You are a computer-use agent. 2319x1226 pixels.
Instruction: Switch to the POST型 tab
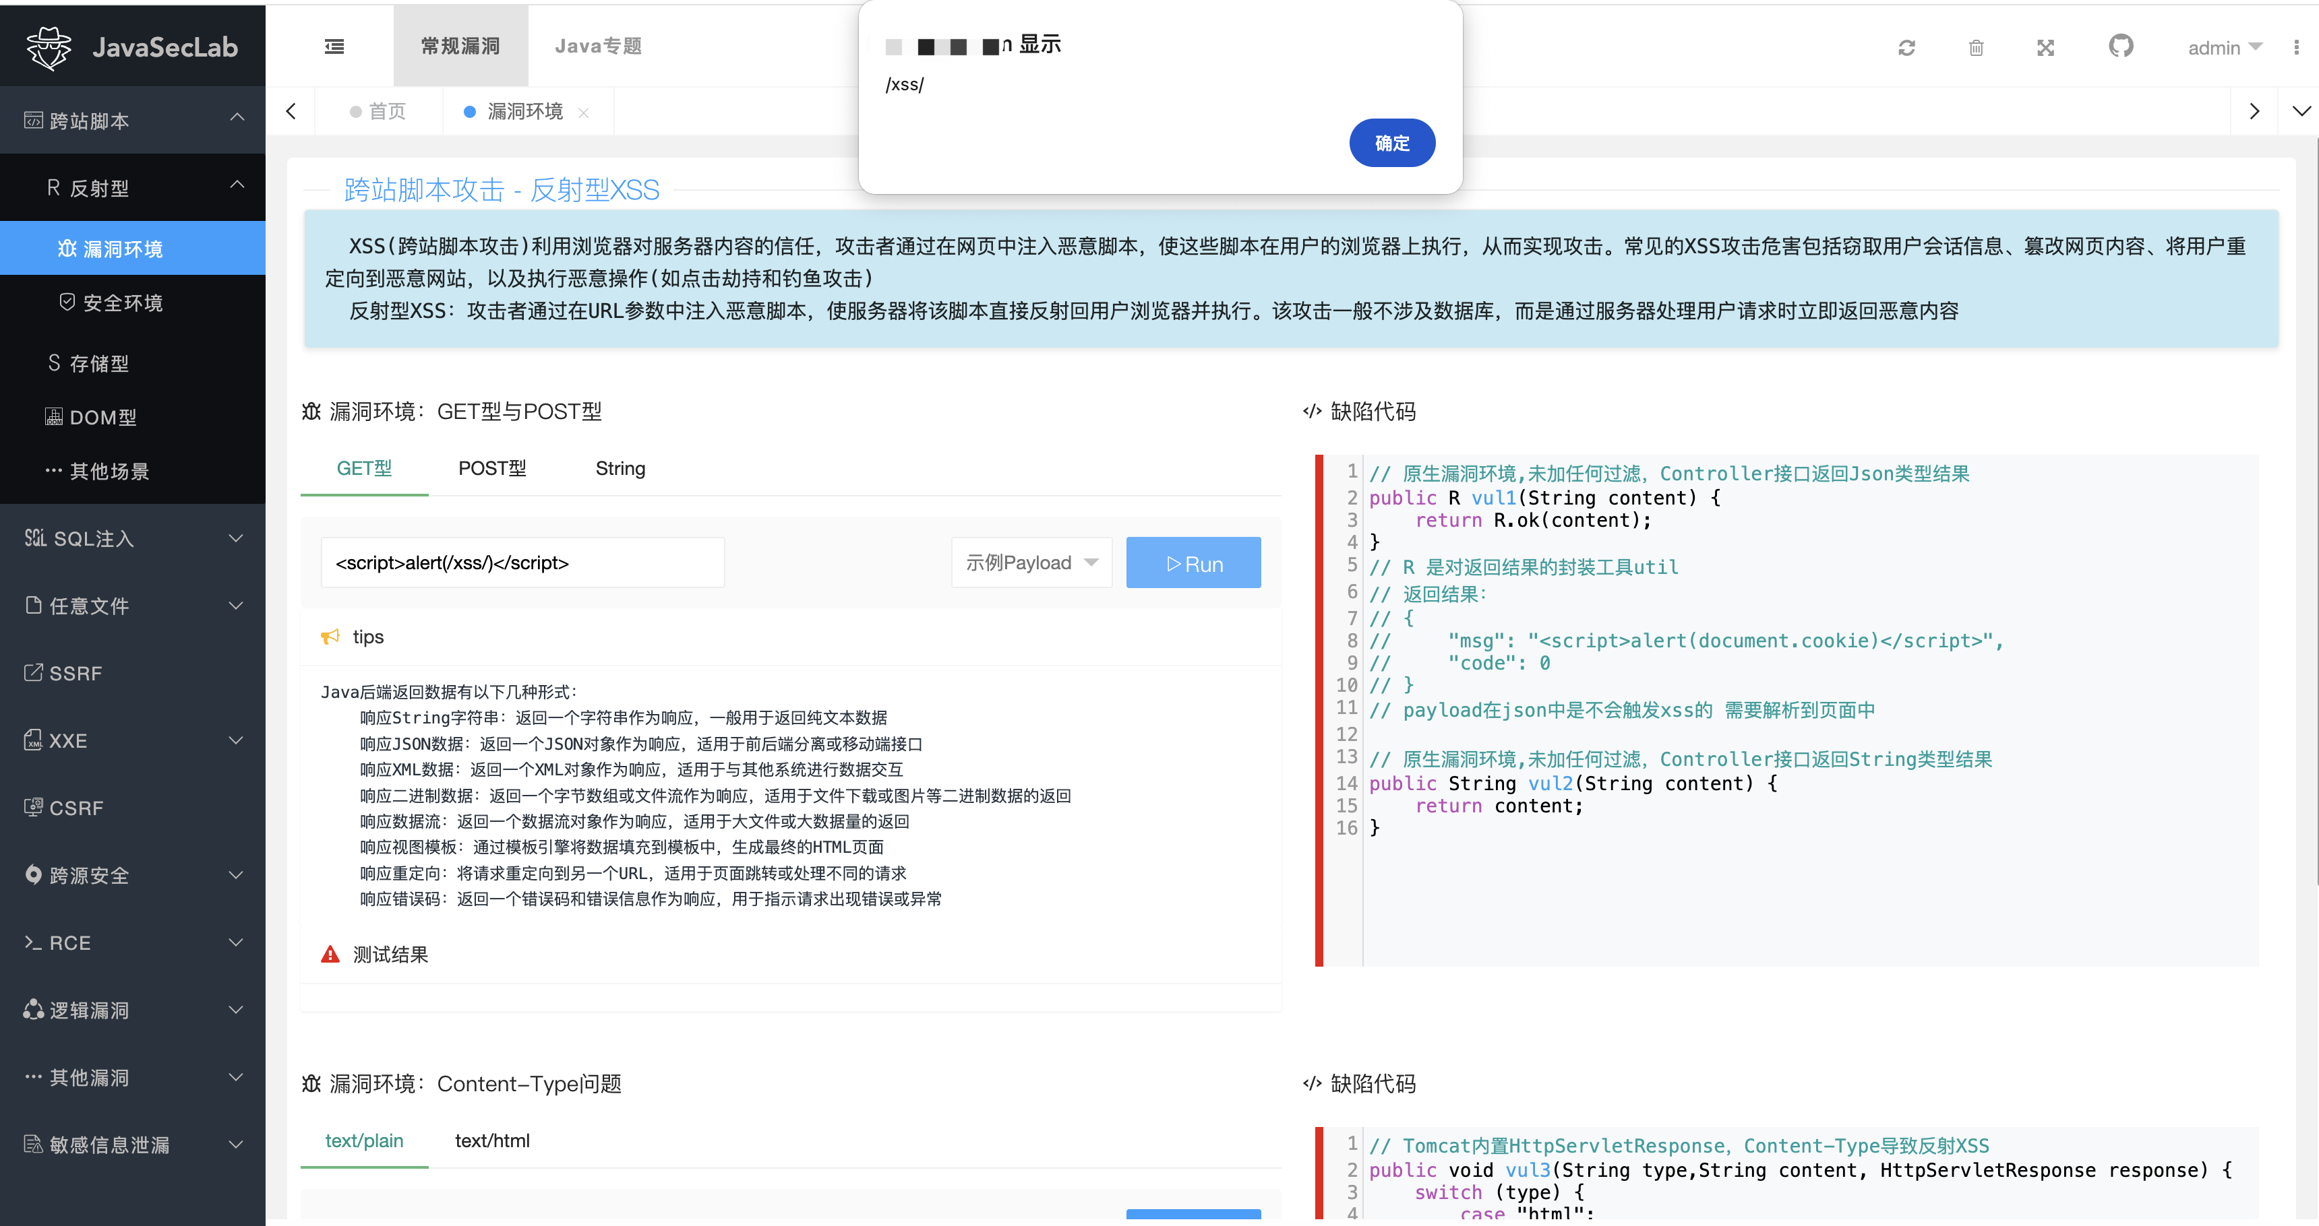click(x=491, y=467)
